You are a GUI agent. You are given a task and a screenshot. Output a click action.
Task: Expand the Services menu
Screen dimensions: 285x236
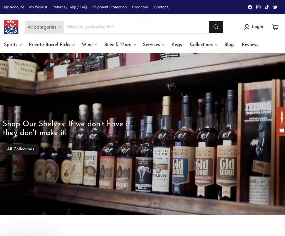pos(154,45)
